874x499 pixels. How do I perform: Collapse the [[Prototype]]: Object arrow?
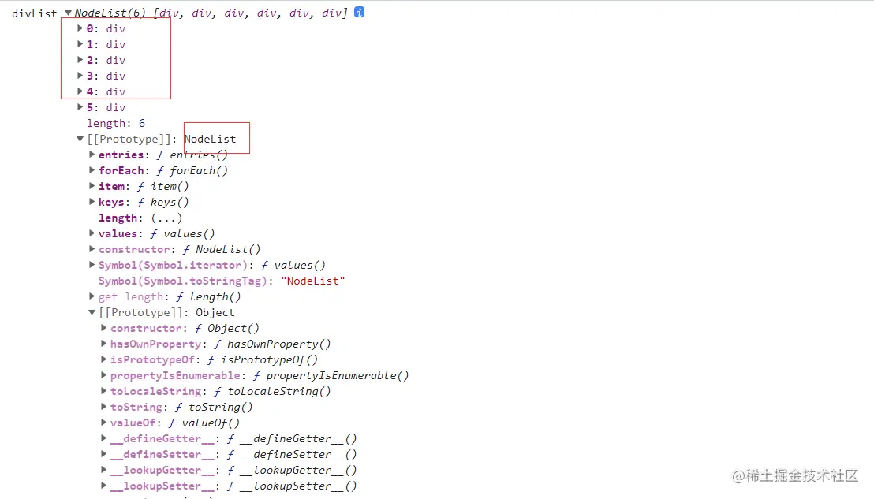pyautogui.click(x=92, y=312)
